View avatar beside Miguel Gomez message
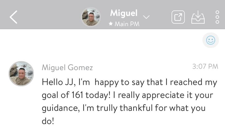This screenshot has height=137, width=225. pos(21,73)
